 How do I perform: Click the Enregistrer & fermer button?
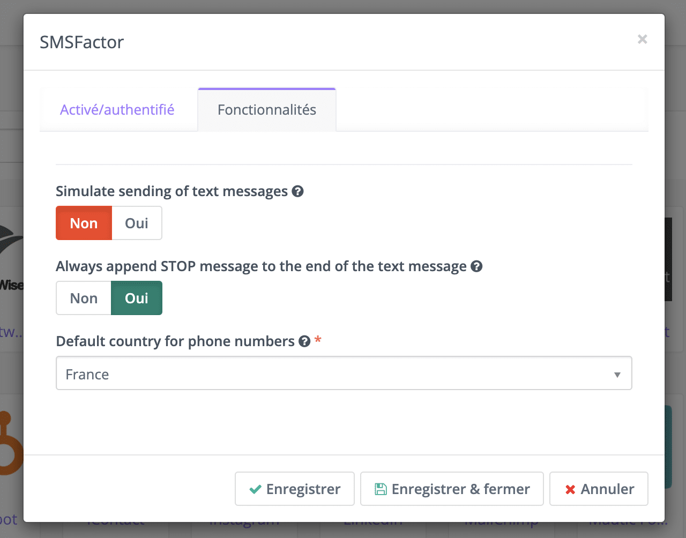452,489
